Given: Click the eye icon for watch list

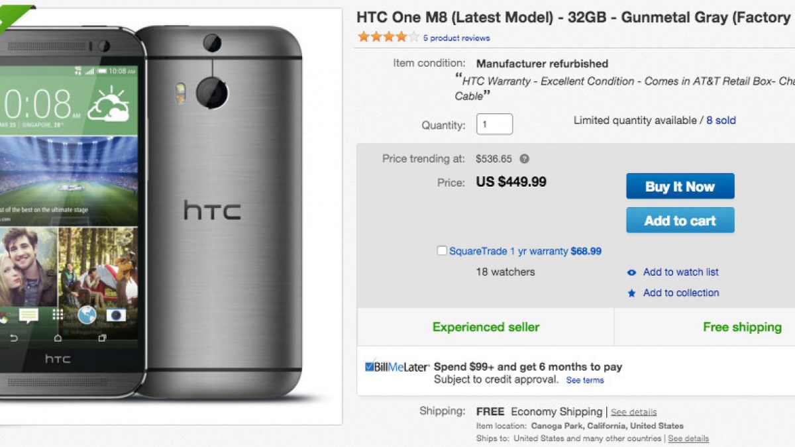Looking at the screenshot, I should (631, 272).
